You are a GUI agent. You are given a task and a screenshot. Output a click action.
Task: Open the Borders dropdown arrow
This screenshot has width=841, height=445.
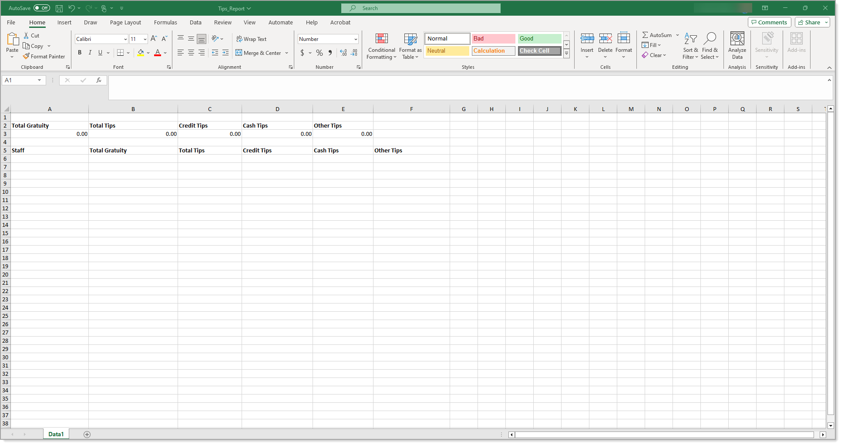128,53
